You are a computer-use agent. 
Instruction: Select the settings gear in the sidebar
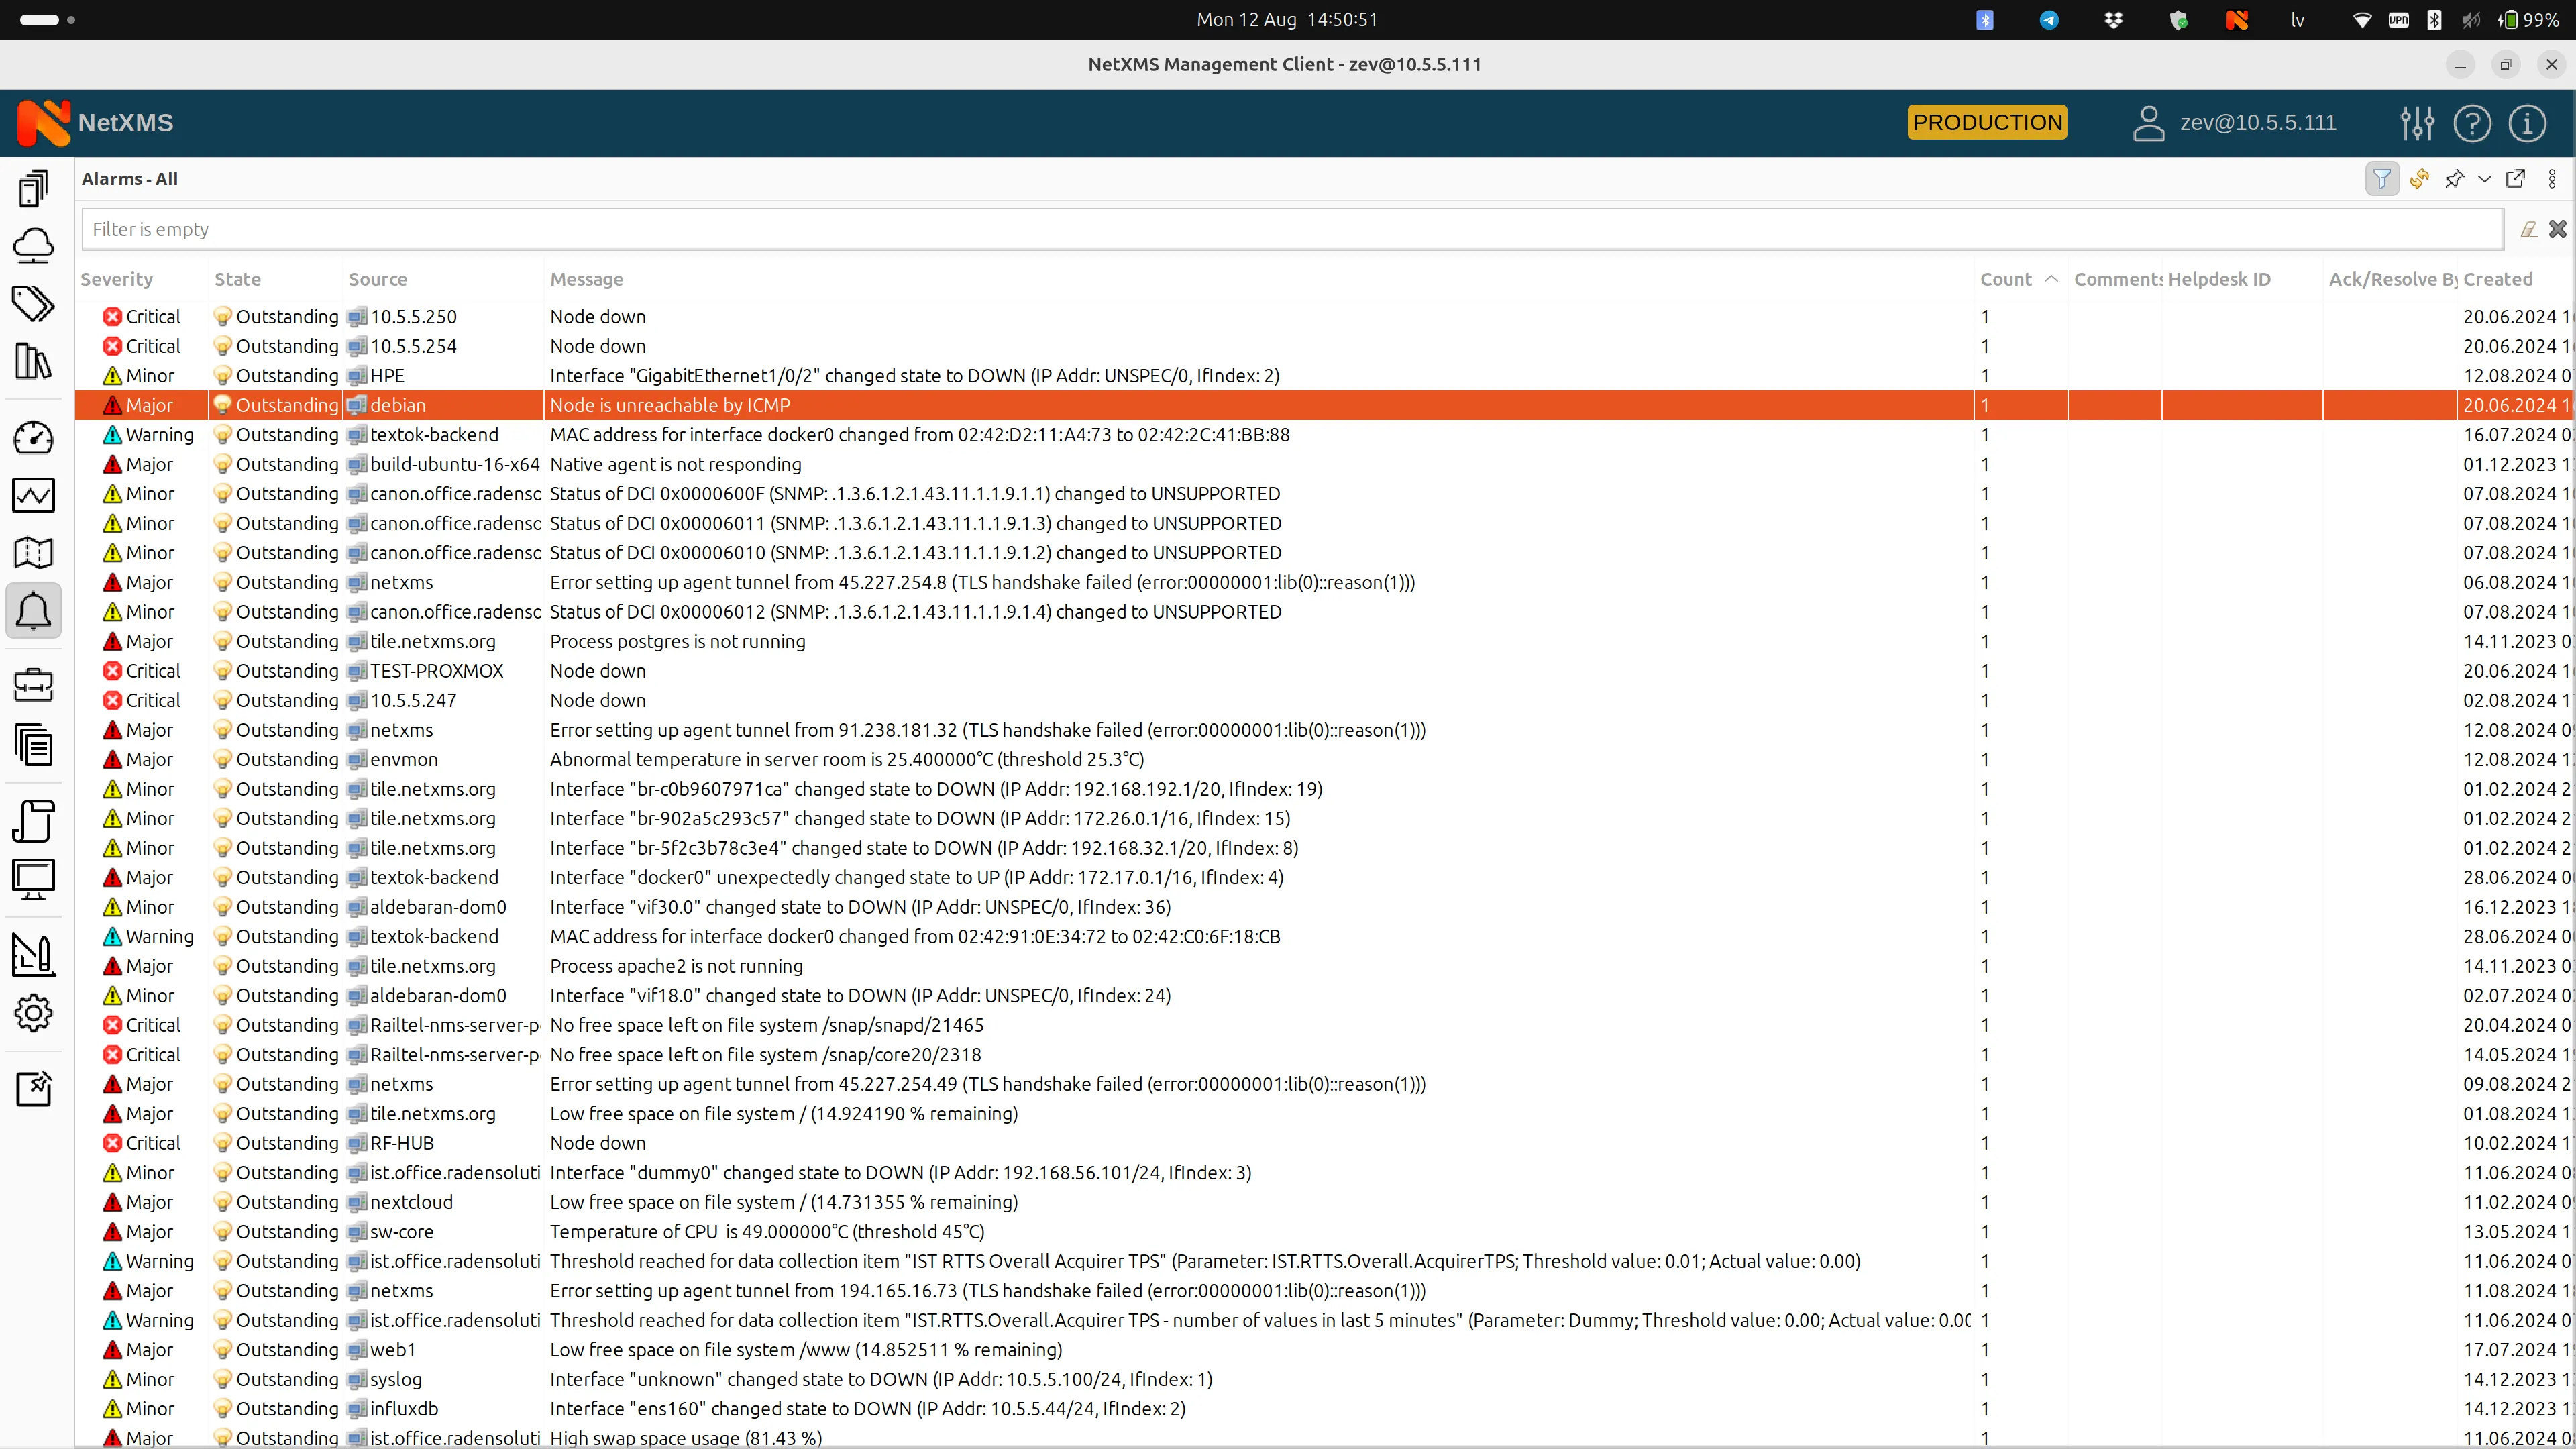[x=33, y=1013]
